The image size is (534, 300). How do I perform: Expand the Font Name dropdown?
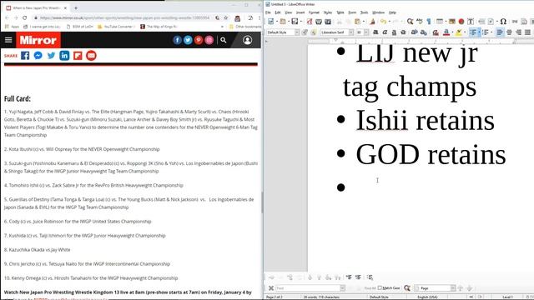click(350, 32)
